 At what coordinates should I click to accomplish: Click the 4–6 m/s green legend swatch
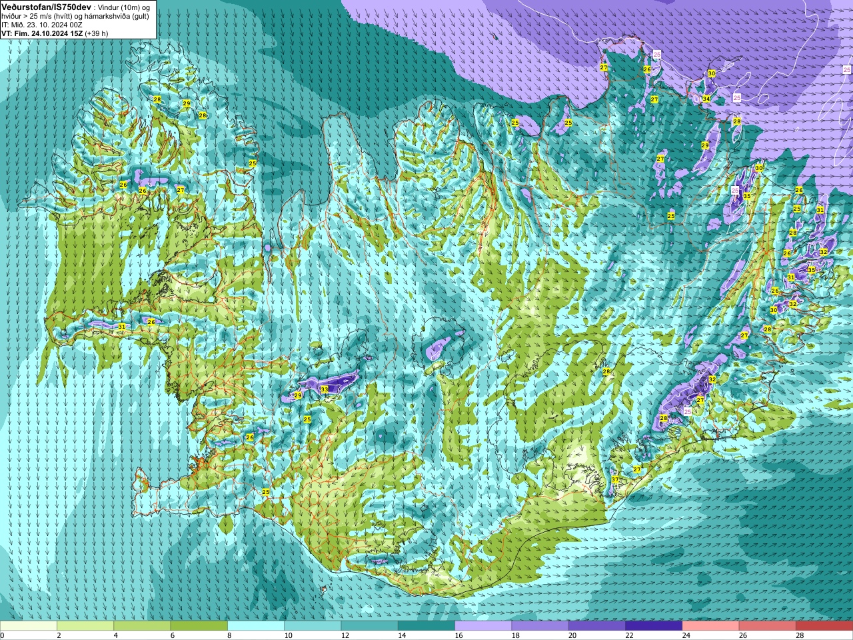click(142, 625)
